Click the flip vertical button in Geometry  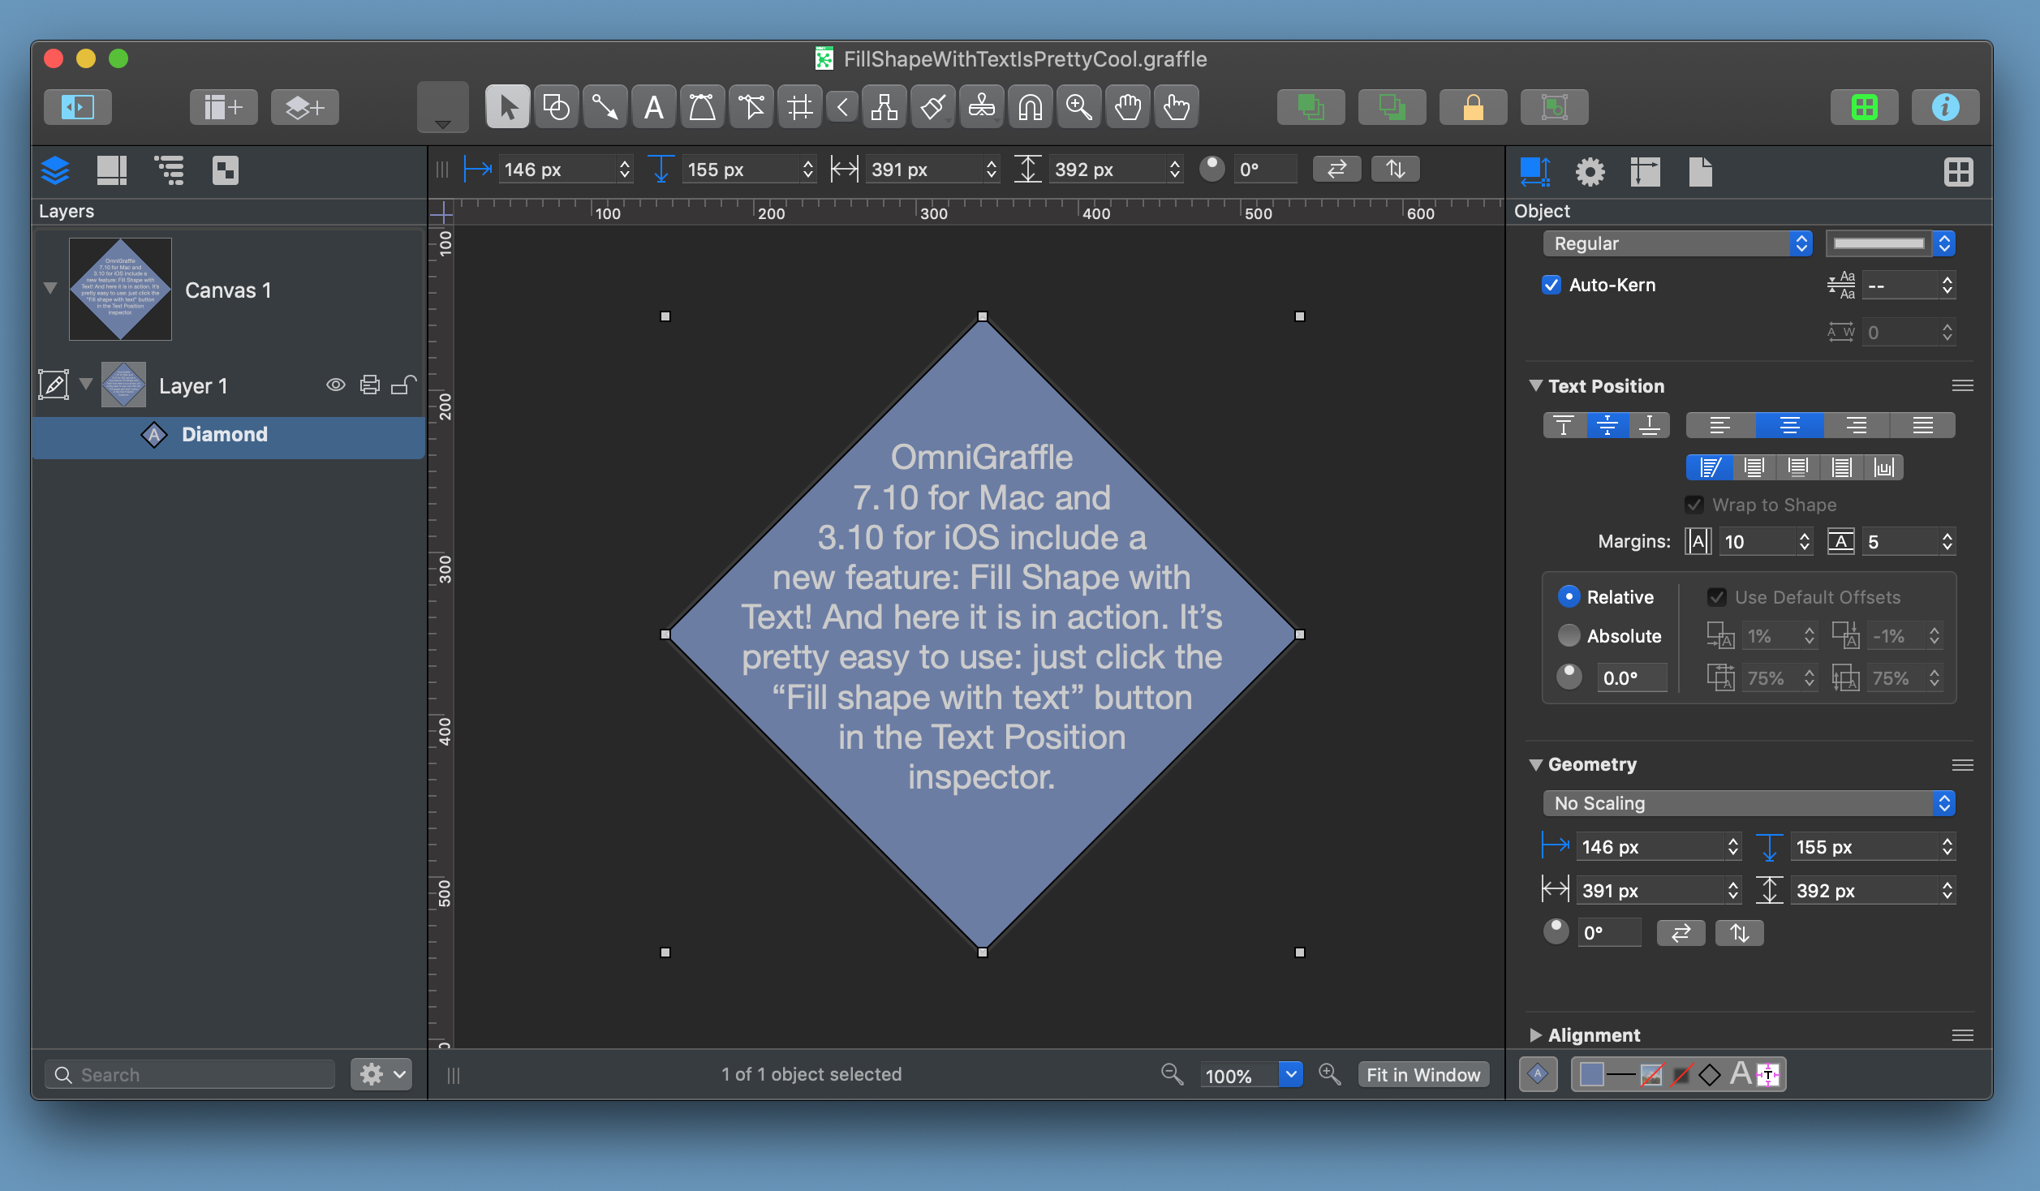[x=1740, y=933]
